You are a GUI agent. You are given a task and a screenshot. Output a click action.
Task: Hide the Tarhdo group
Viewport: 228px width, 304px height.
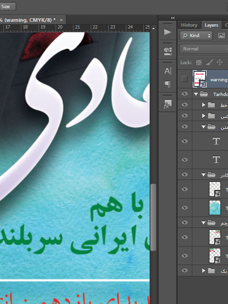click(185, 94)
